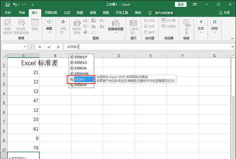Screen dimensions: 236x159
Task: Click the Enter checkmark in formula bar
Action: pyautogui.click(x=49, y=47)
